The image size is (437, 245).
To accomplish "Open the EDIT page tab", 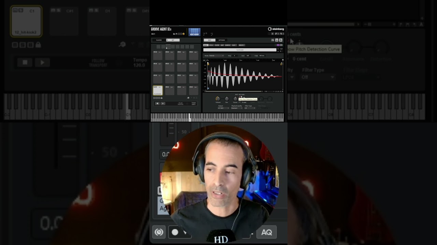I will [210, 40].
